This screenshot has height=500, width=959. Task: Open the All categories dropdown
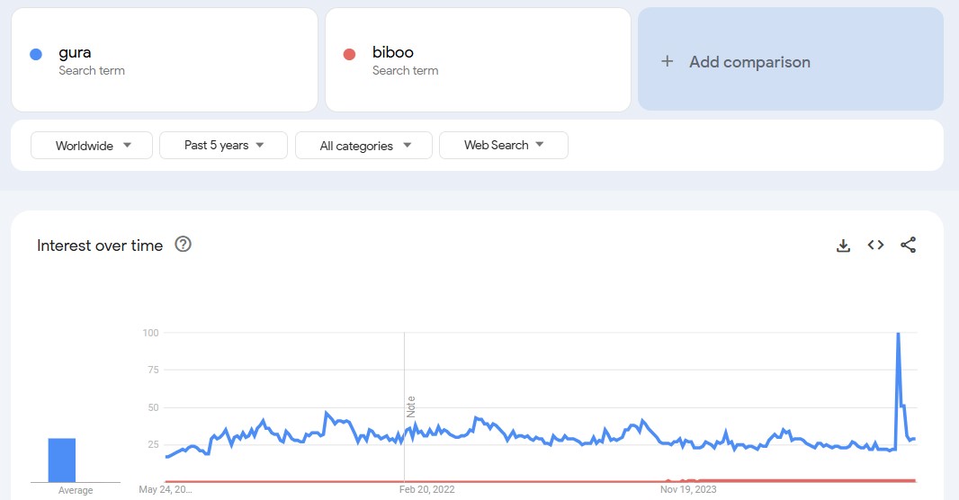click(x=363, y=146)
